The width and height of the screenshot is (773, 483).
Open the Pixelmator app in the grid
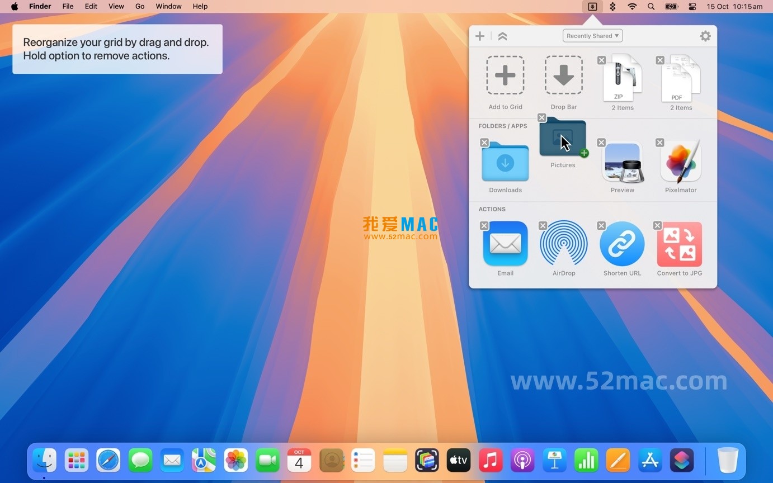pos(681,161)
